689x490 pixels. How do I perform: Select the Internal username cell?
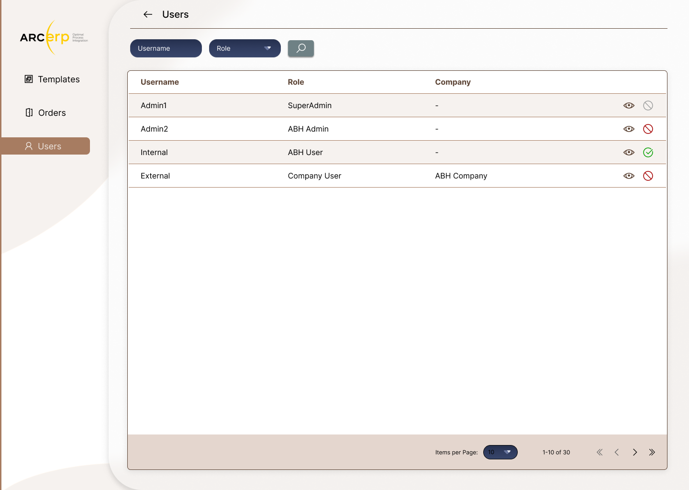pos(154,152)
